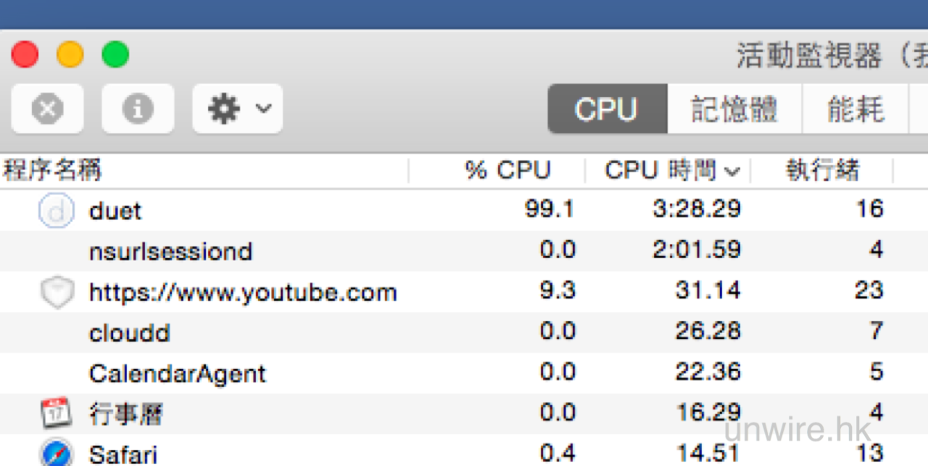Select the nsurlsessiond process row

pyautogui.click(x=170, y=251)
